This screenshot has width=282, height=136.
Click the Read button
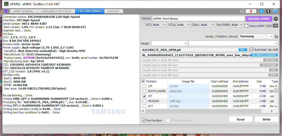click(x=240, y=119)
